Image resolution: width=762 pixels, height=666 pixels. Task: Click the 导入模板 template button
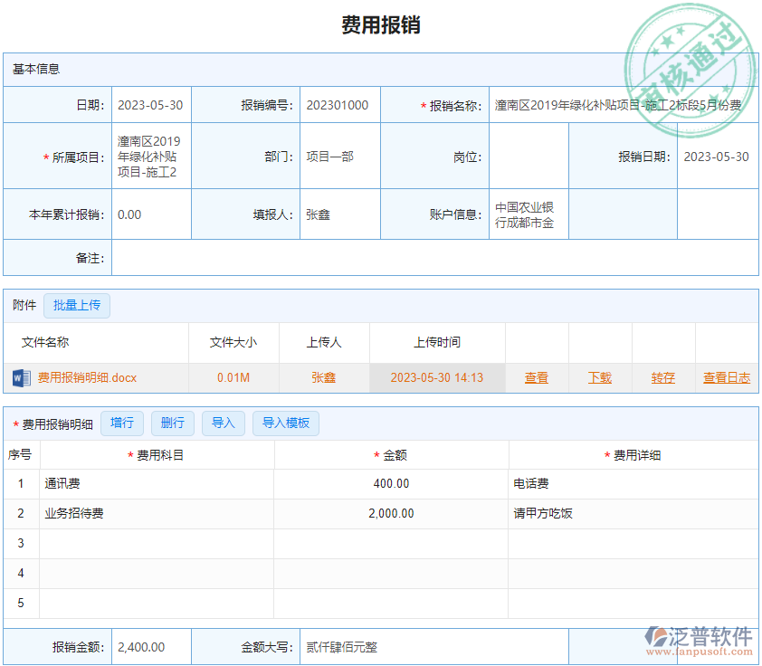285,423
